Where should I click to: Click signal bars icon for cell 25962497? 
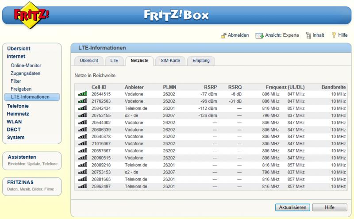pos(83,186)
